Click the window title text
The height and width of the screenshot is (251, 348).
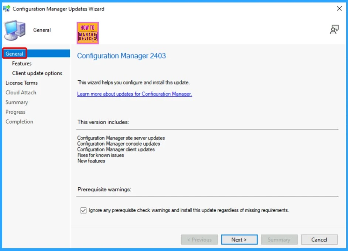click(58, 9)
